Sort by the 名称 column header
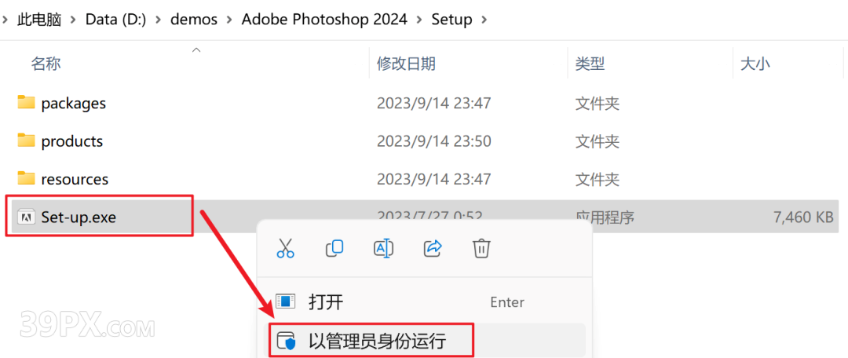 (46, 64)
